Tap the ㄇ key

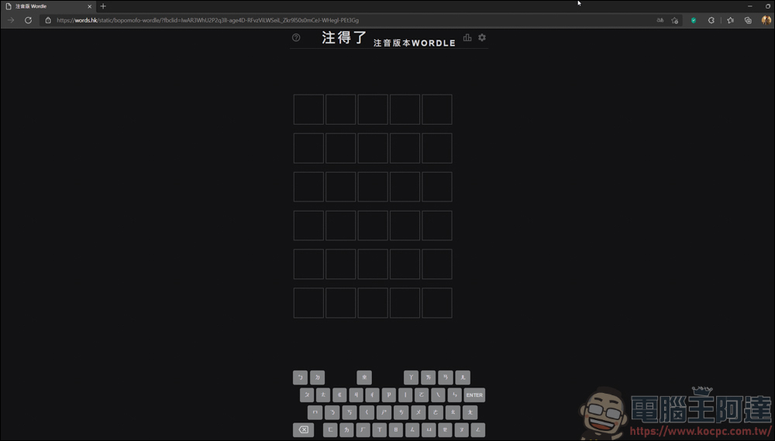(315, 412)
